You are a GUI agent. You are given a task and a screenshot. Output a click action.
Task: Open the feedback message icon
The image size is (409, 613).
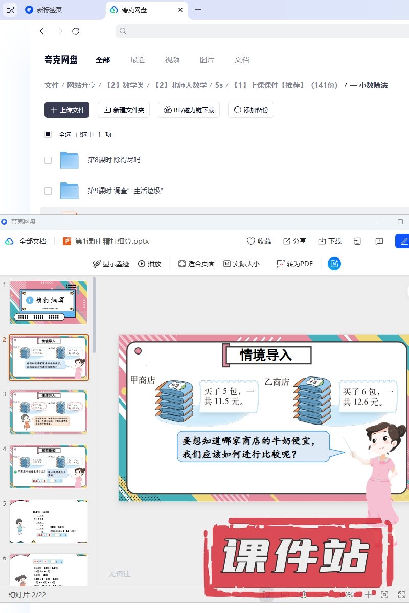point(379,241)
